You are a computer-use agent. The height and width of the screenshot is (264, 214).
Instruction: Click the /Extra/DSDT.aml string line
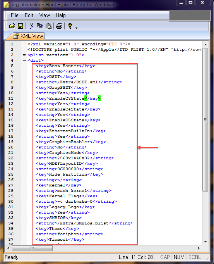coord(79,82)
